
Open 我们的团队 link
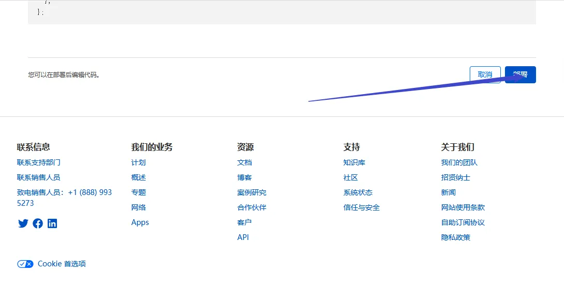point(459,162)
